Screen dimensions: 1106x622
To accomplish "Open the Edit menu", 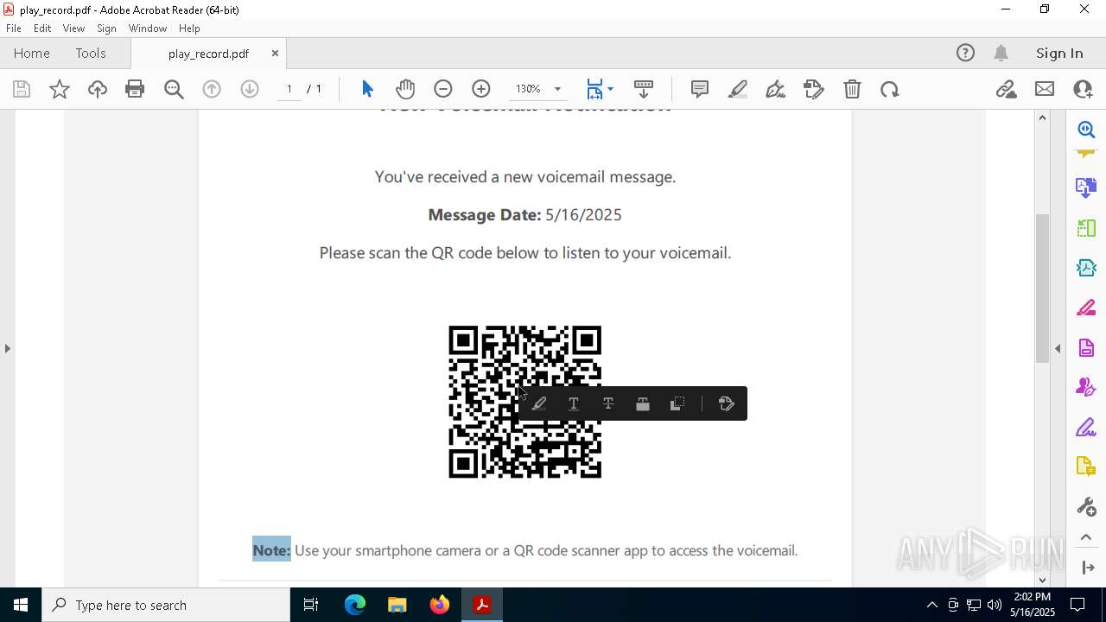I will 42,29.
